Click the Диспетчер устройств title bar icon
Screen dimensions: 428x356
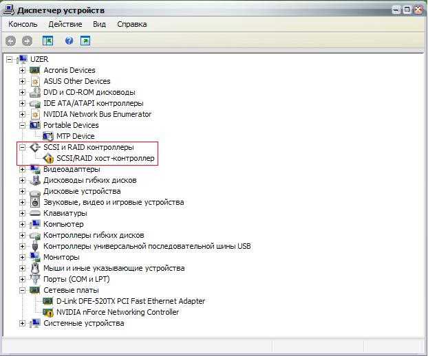pyautogui.click(x=9, y=10)
